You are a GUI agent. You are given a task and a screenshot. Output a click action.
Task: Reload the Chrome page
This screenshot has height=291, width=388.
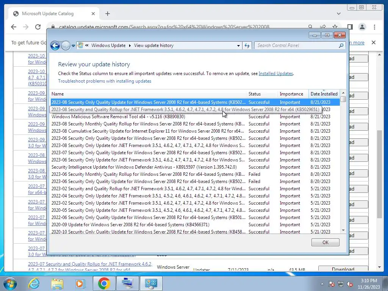click(38, 27)
